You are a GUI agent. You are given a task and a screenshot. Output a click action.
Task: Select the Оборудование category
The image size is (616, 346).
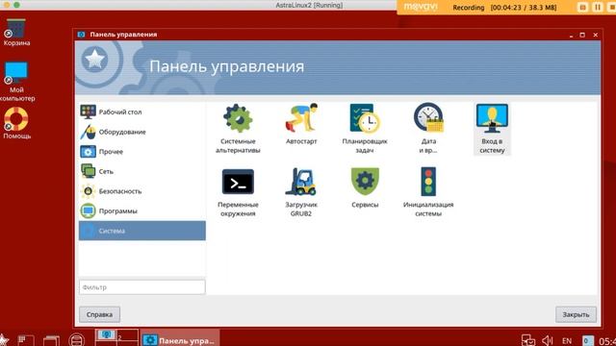(x=141, y=132)
